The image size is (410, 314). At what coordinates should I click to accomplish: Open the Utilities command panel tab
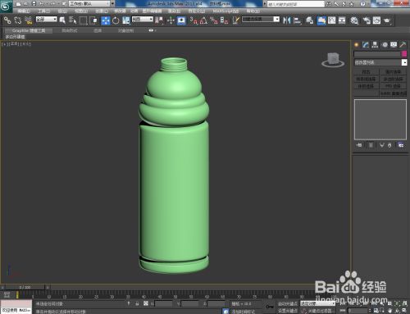point(403,45)
